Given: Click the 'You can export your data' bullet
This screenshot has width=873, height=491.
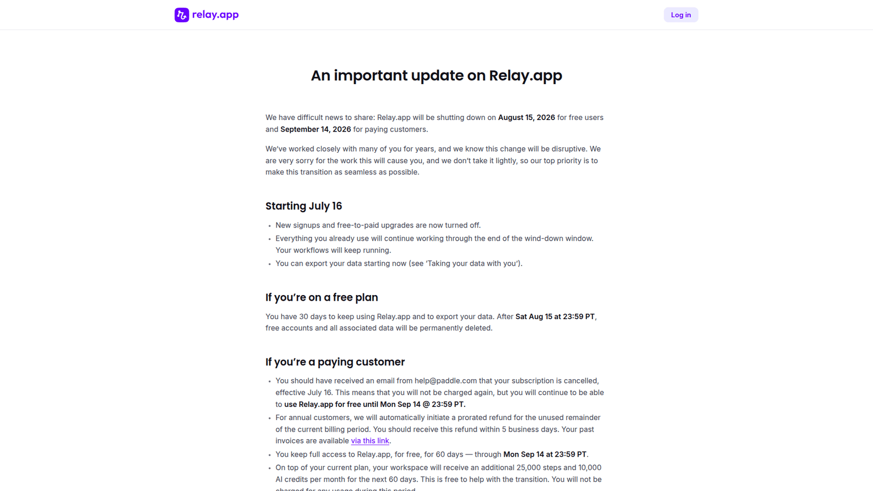Looking at the screenshot, I should 399,264.
